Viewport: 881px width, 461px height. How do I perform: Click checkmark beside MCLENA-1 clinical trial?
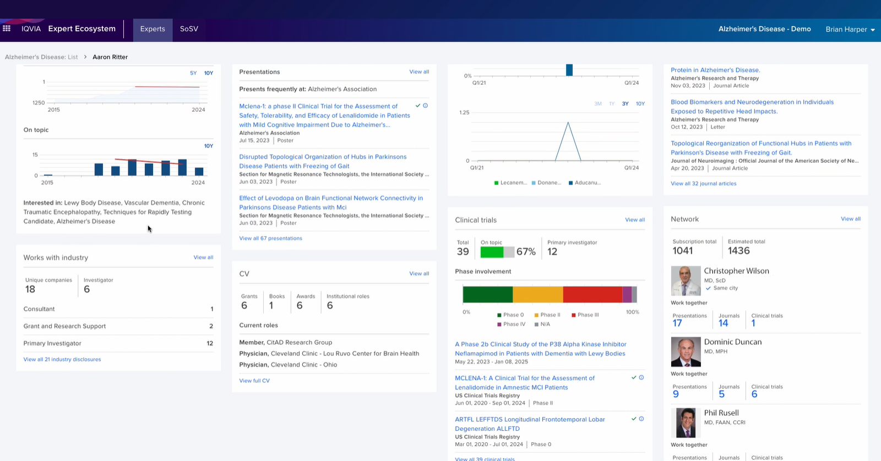(634, 377)
